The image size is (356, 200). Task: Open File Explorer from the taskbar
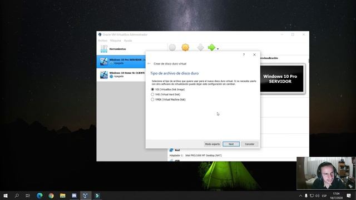[63, 196]
